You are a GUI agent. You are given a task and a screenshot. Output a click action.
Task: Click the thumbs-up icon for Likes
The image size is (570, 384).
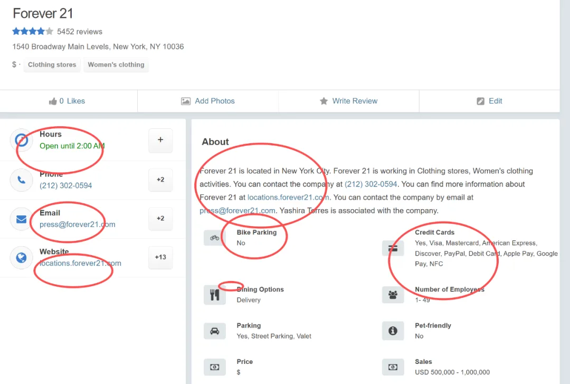(53, 101)
